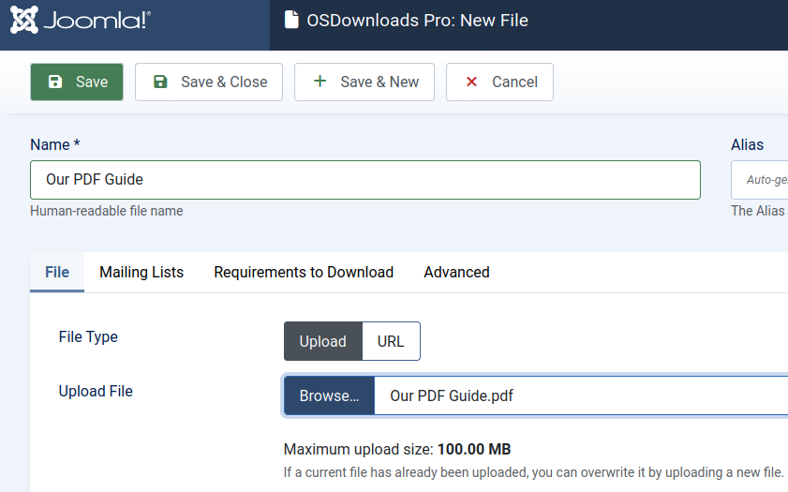788x492 pixels.
Task: Click the Browse... file button
Action: click(x=329, y=395)
